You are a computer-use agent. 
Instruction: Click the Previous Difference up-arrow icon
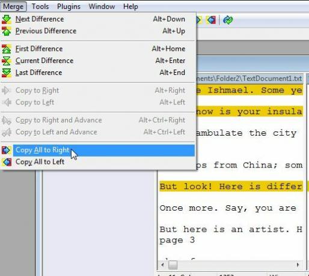point(7,31)
